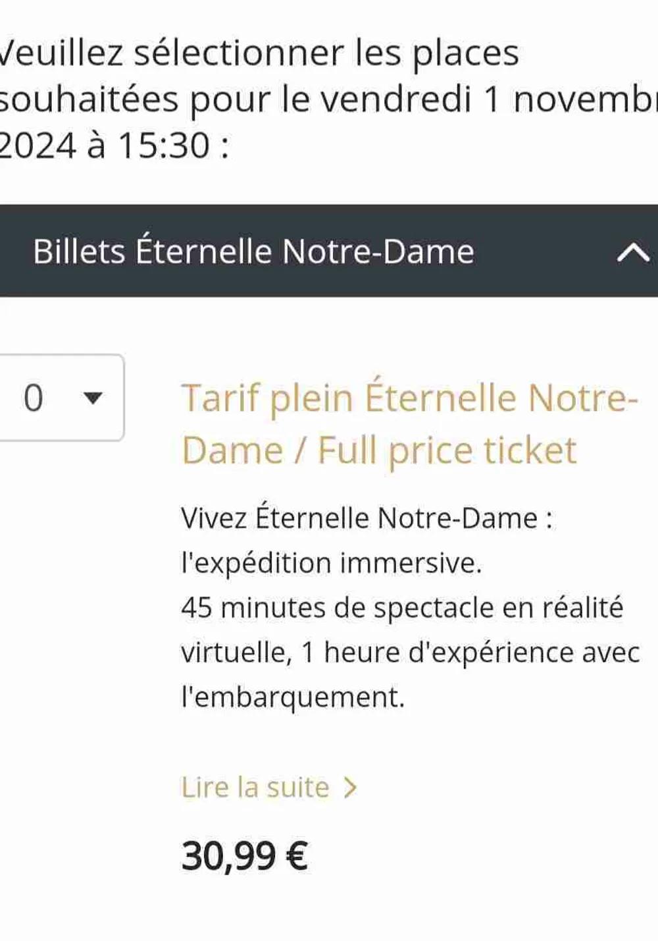Click the 30,99 € price
This screenshot has width=658, height=941.
[244, 856]
